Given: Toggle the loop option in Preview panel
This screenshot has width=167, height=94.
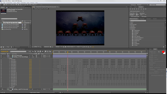Looking at the screenshot, I should click(x=143, y=9).
